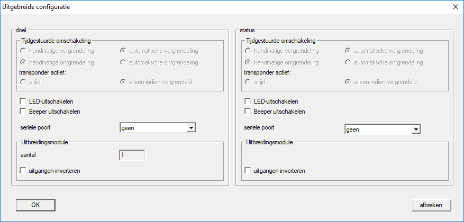The height and width of the screenshot is (222, 464).
Task: Select automatische vergrendeling in doel group
Action: pos(123,51)
